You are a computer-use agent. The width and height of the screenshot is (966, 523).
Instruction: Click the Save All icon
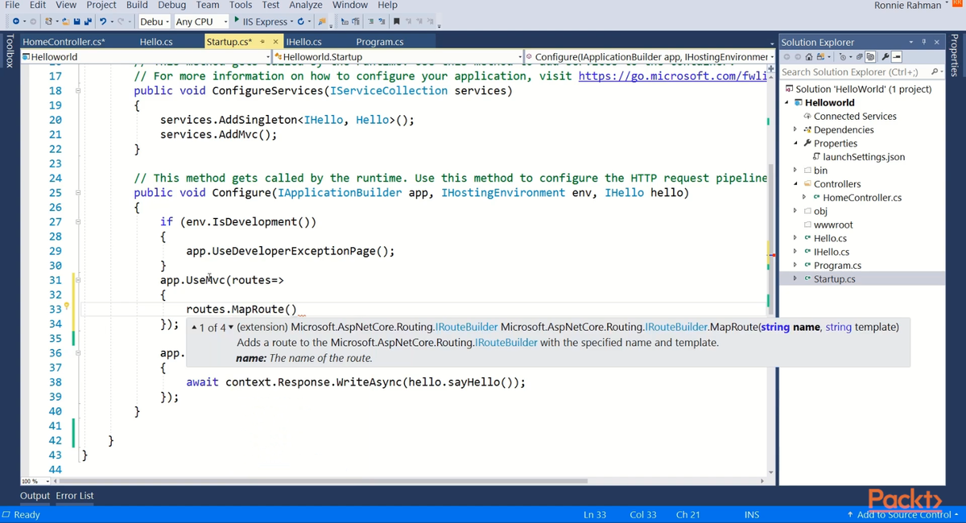coord(87,21)
